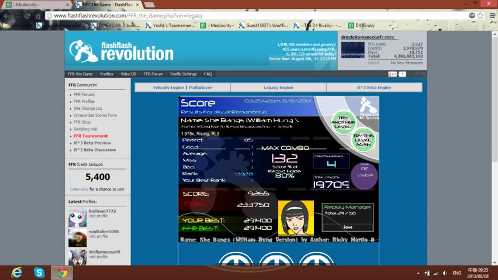This screenshot has height=280, width=498.
Task: Open R^3 Beta Preview link
Action: pos(92,143)
